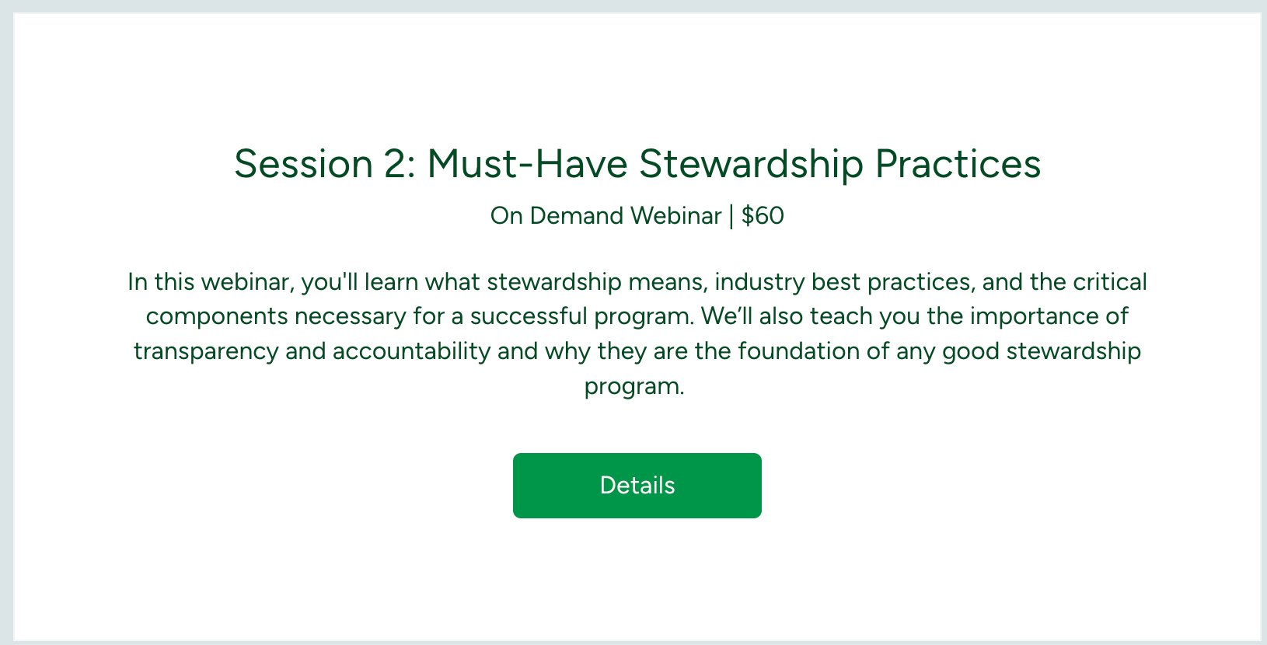Image resolution: width=1267 pixels, height=645 pixels.
Task: Click the word transparency in the description
Action: (206, 351)
